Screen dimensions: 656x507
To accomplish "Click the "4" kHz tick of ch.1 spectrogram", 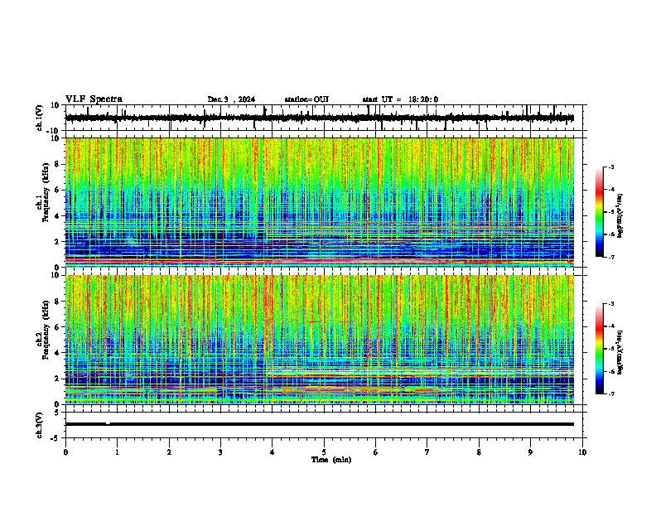I will [57, 216].
